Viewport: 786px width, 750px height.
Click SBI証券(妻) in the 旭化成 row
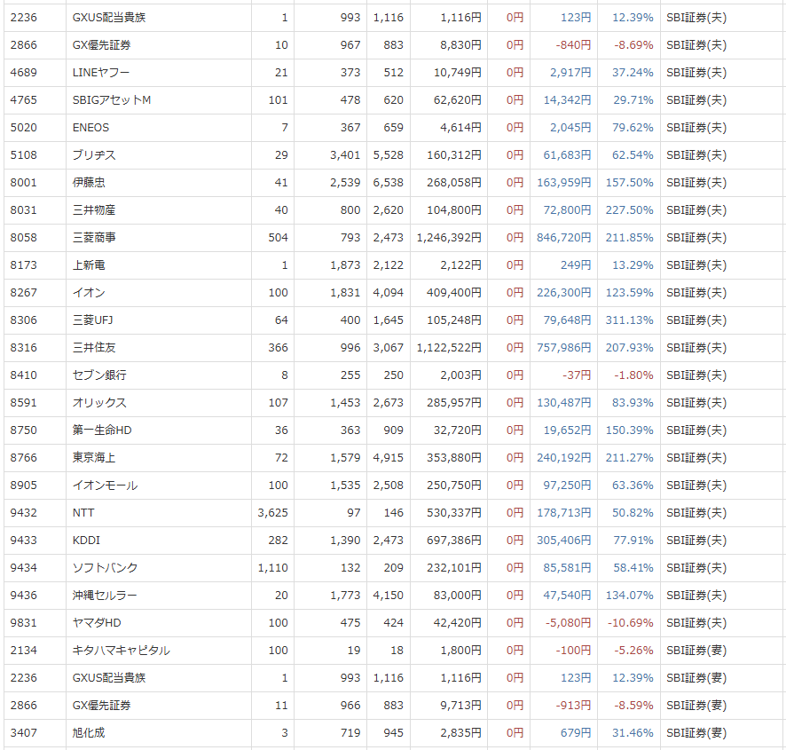(696, 733)
